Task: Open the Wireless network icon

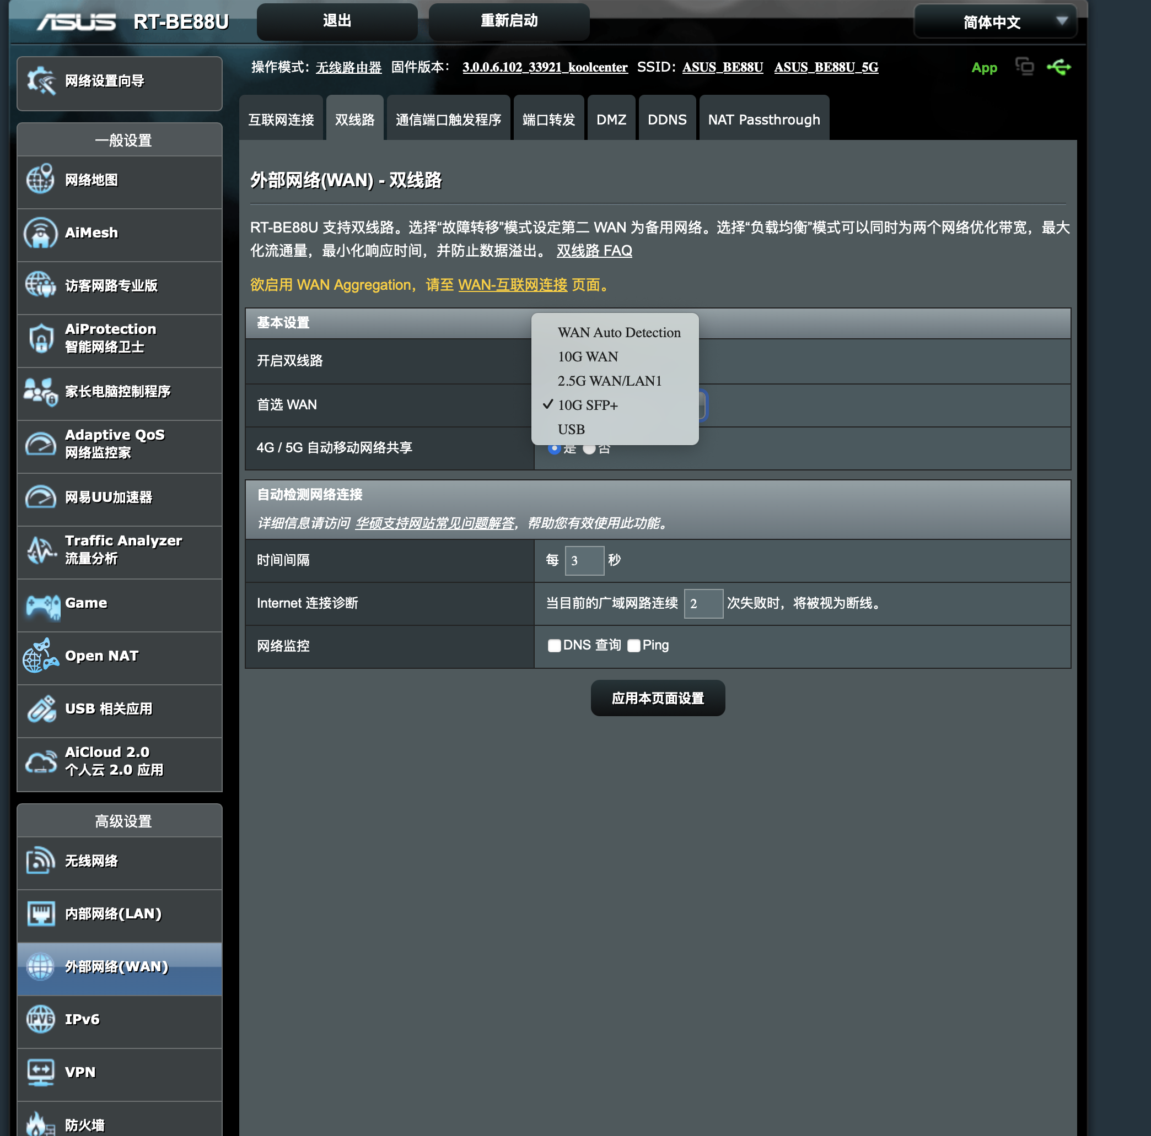Action: [40, 861]
